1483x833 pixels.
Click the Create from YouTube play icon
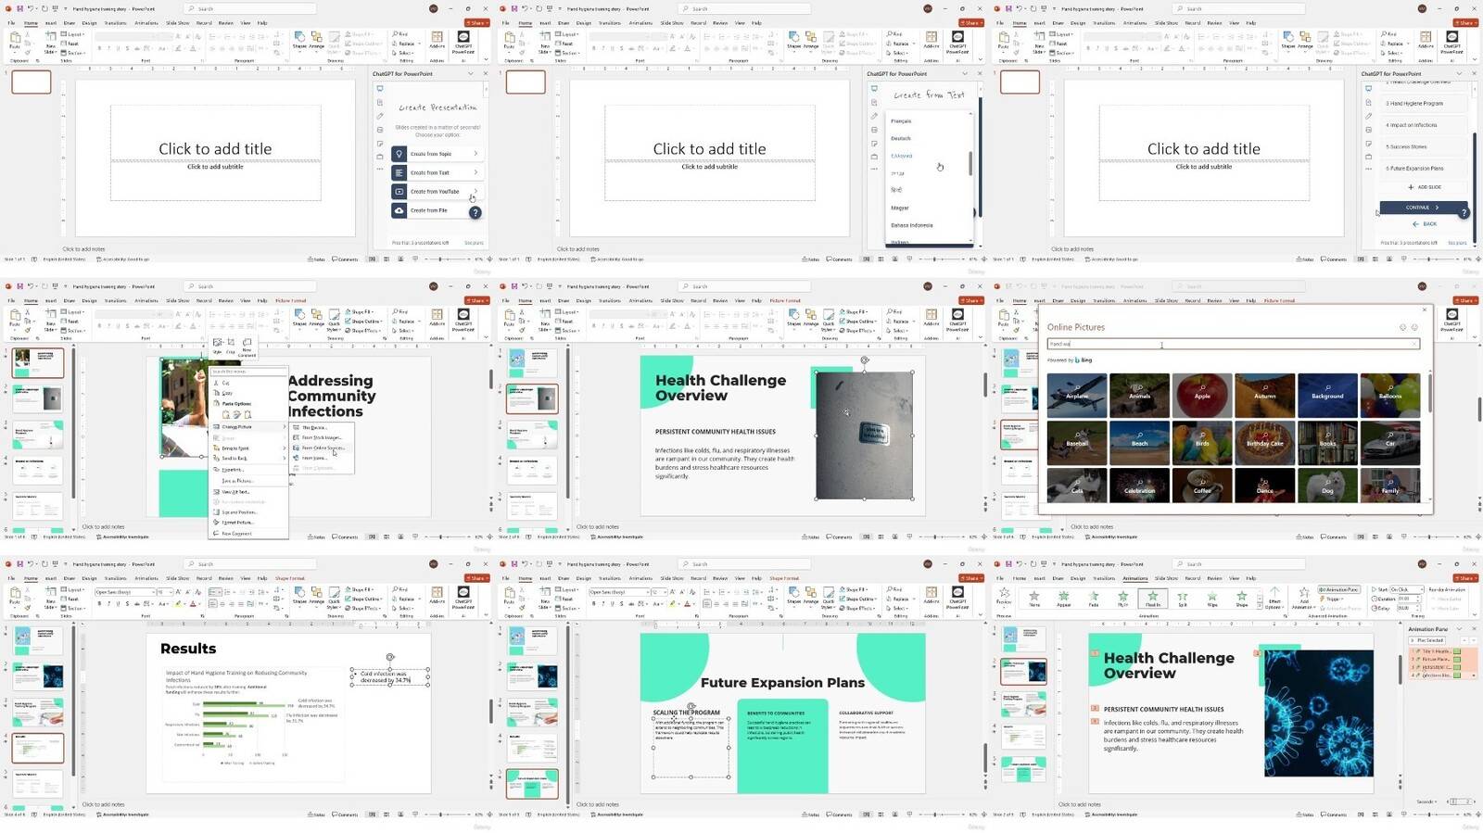click(399, 192)
